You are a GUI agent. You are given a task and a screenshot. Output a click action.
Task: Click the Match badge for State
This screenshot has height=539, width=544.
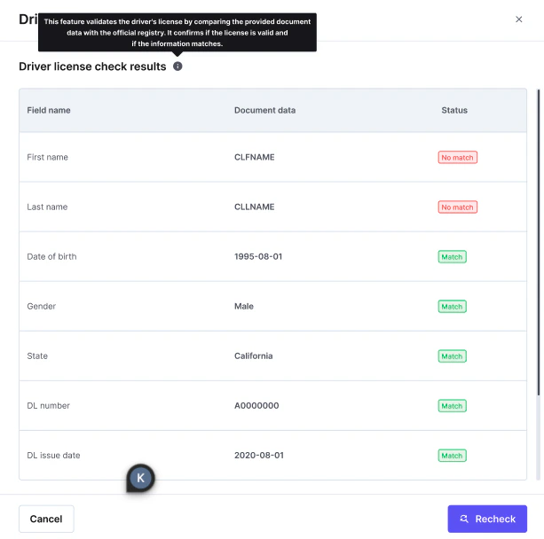click(452, 356)
